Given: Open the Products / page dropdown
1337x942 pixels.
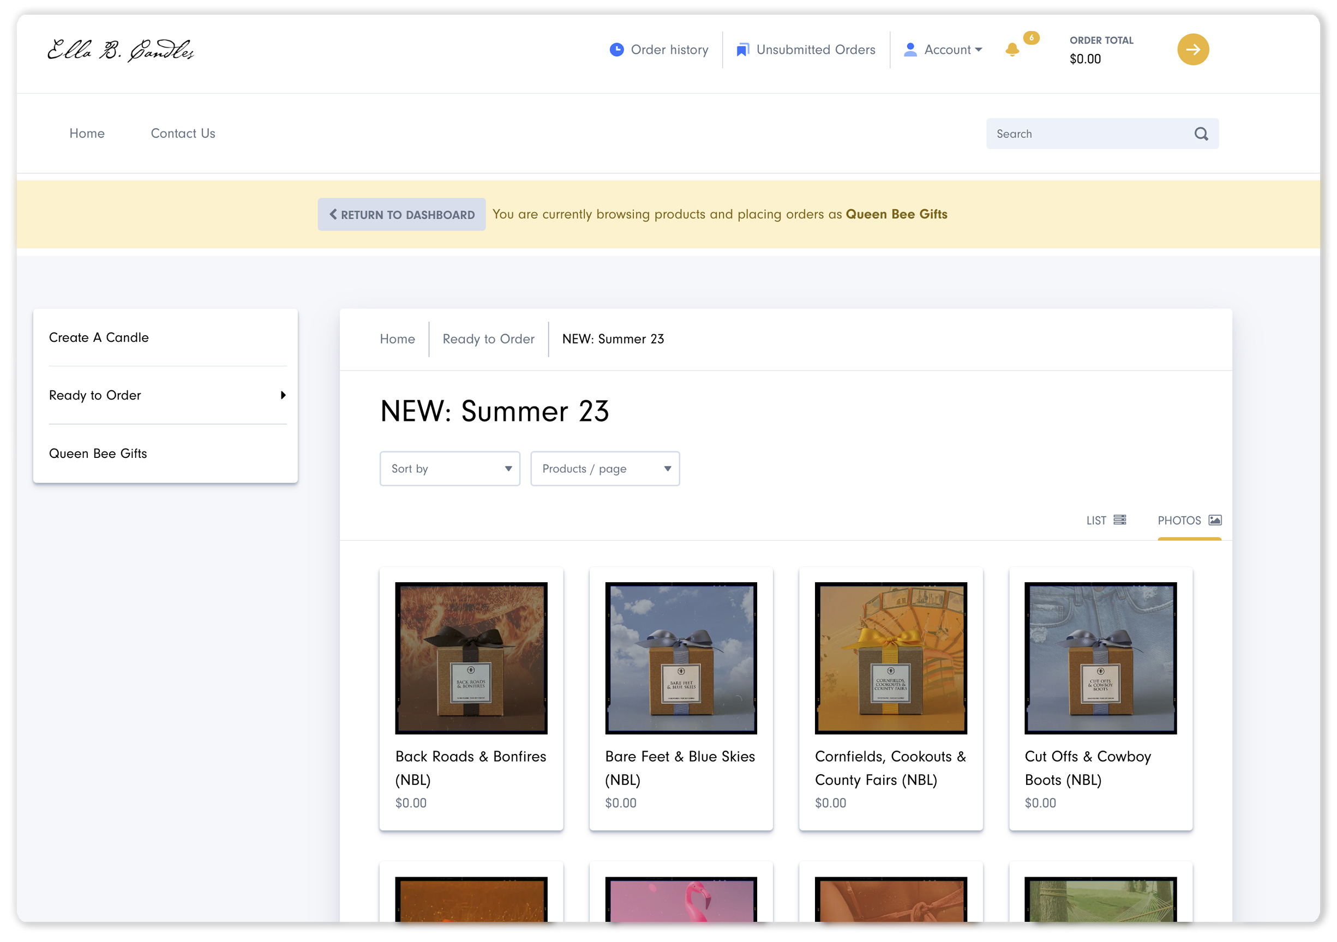Looking at the screenshot, I should pos(605,469).
